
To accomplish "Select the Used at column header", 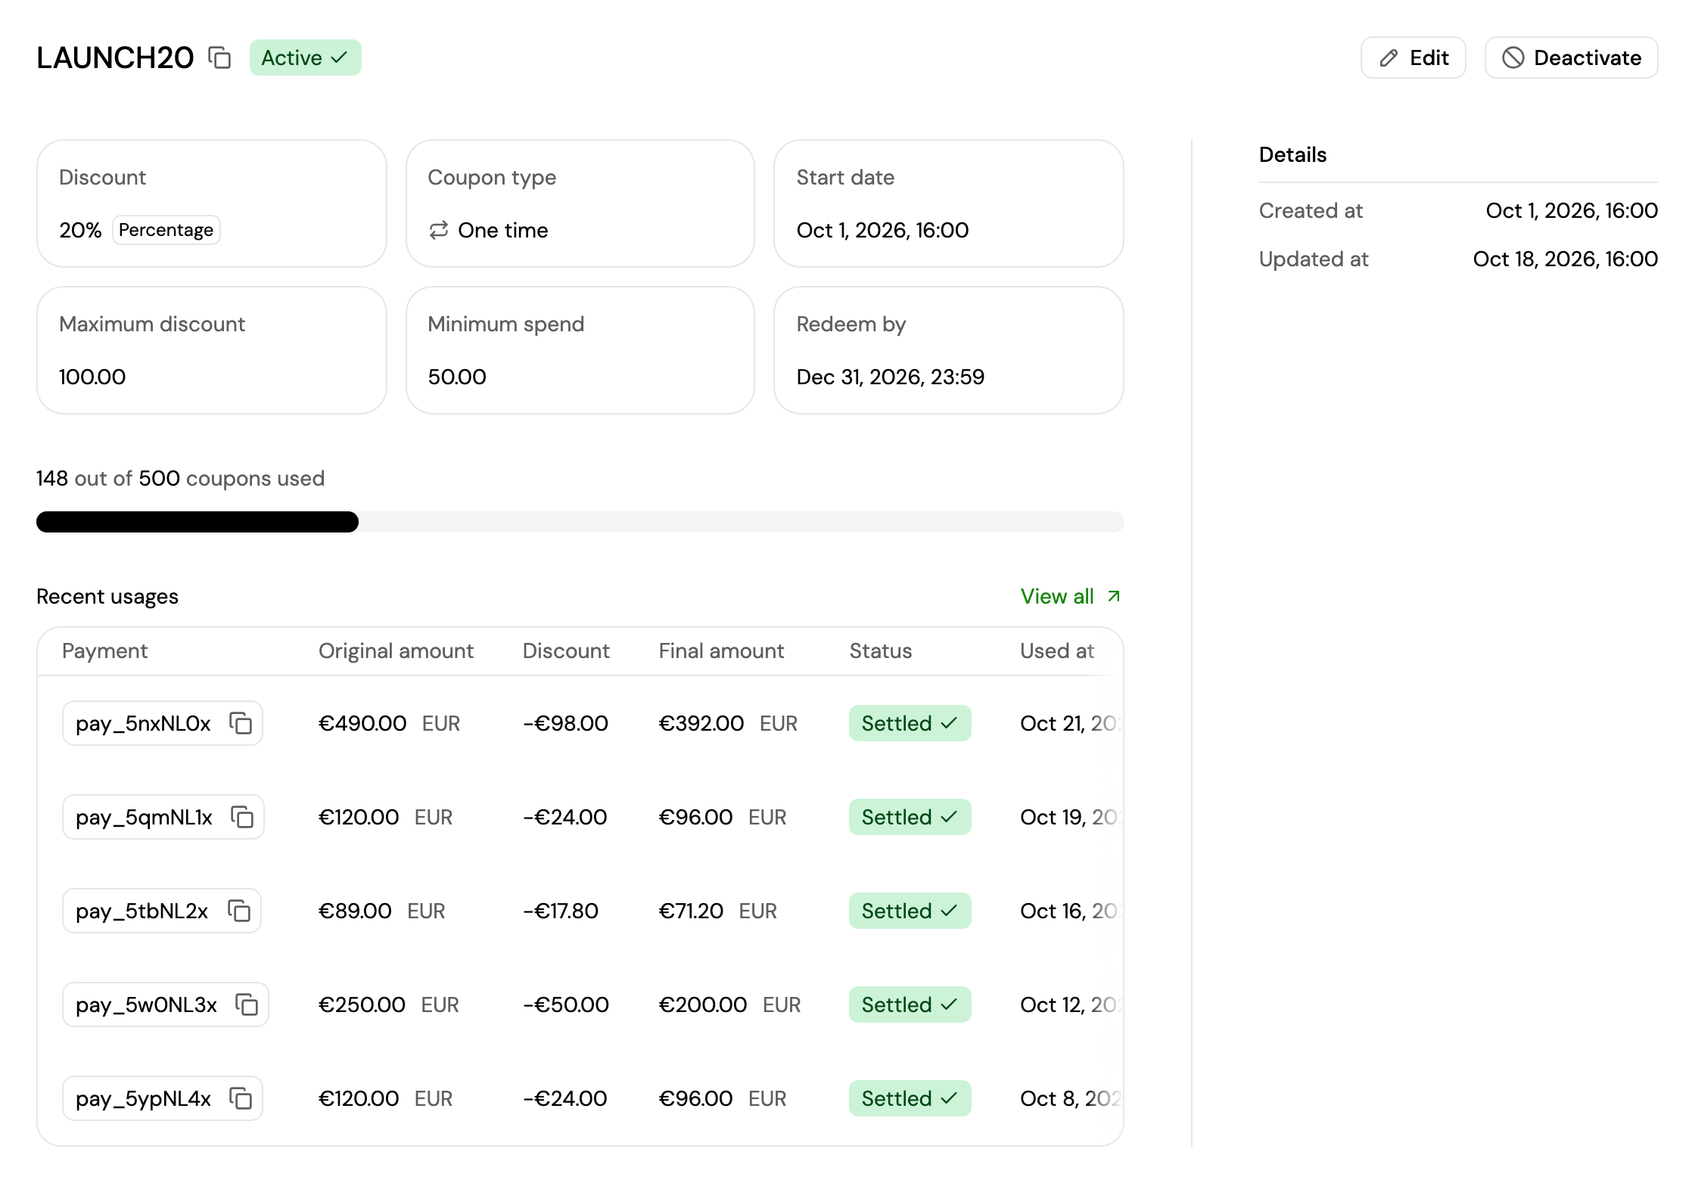I will pyautogui.click(x=1057, y=650).
